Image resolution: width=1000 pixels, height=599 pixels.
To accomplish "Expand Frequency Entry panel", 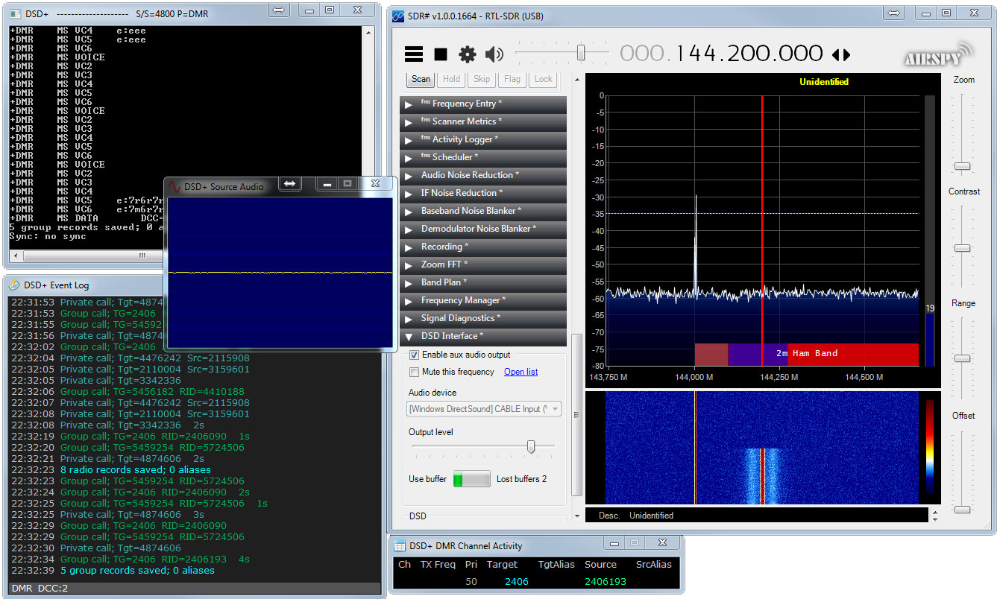I will 483,104.
